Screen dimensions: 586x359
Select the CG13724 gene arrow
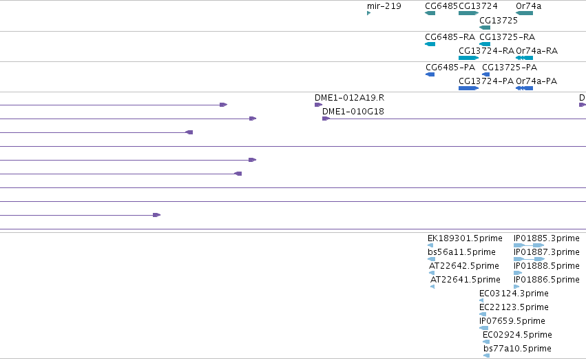[469, 13]
